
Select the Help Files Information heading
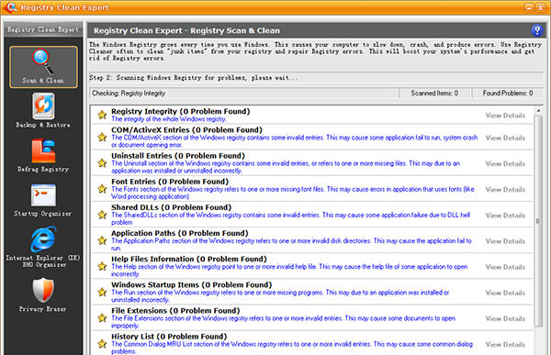click(x=189, y=259)
